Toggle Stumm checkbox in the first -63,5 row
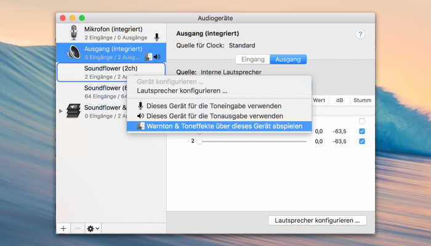The image size is (431, 246). click(x=362, y=131)
